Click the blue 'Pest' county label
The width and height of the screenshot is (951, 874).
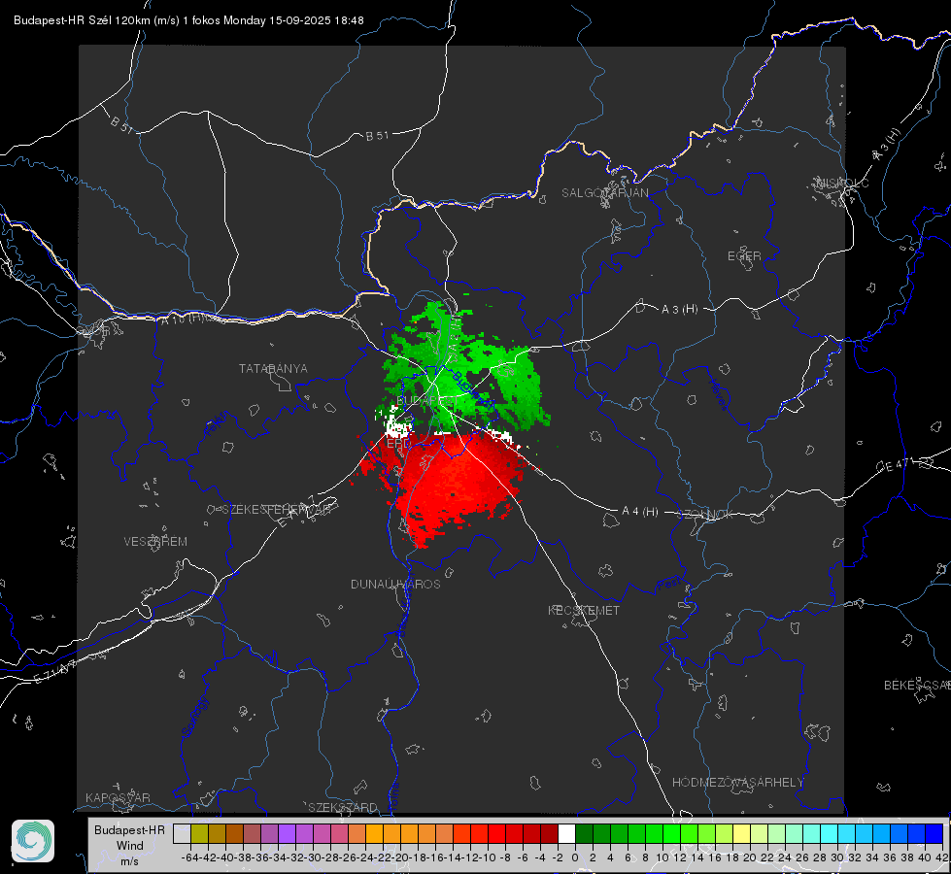tap(669, 585)
